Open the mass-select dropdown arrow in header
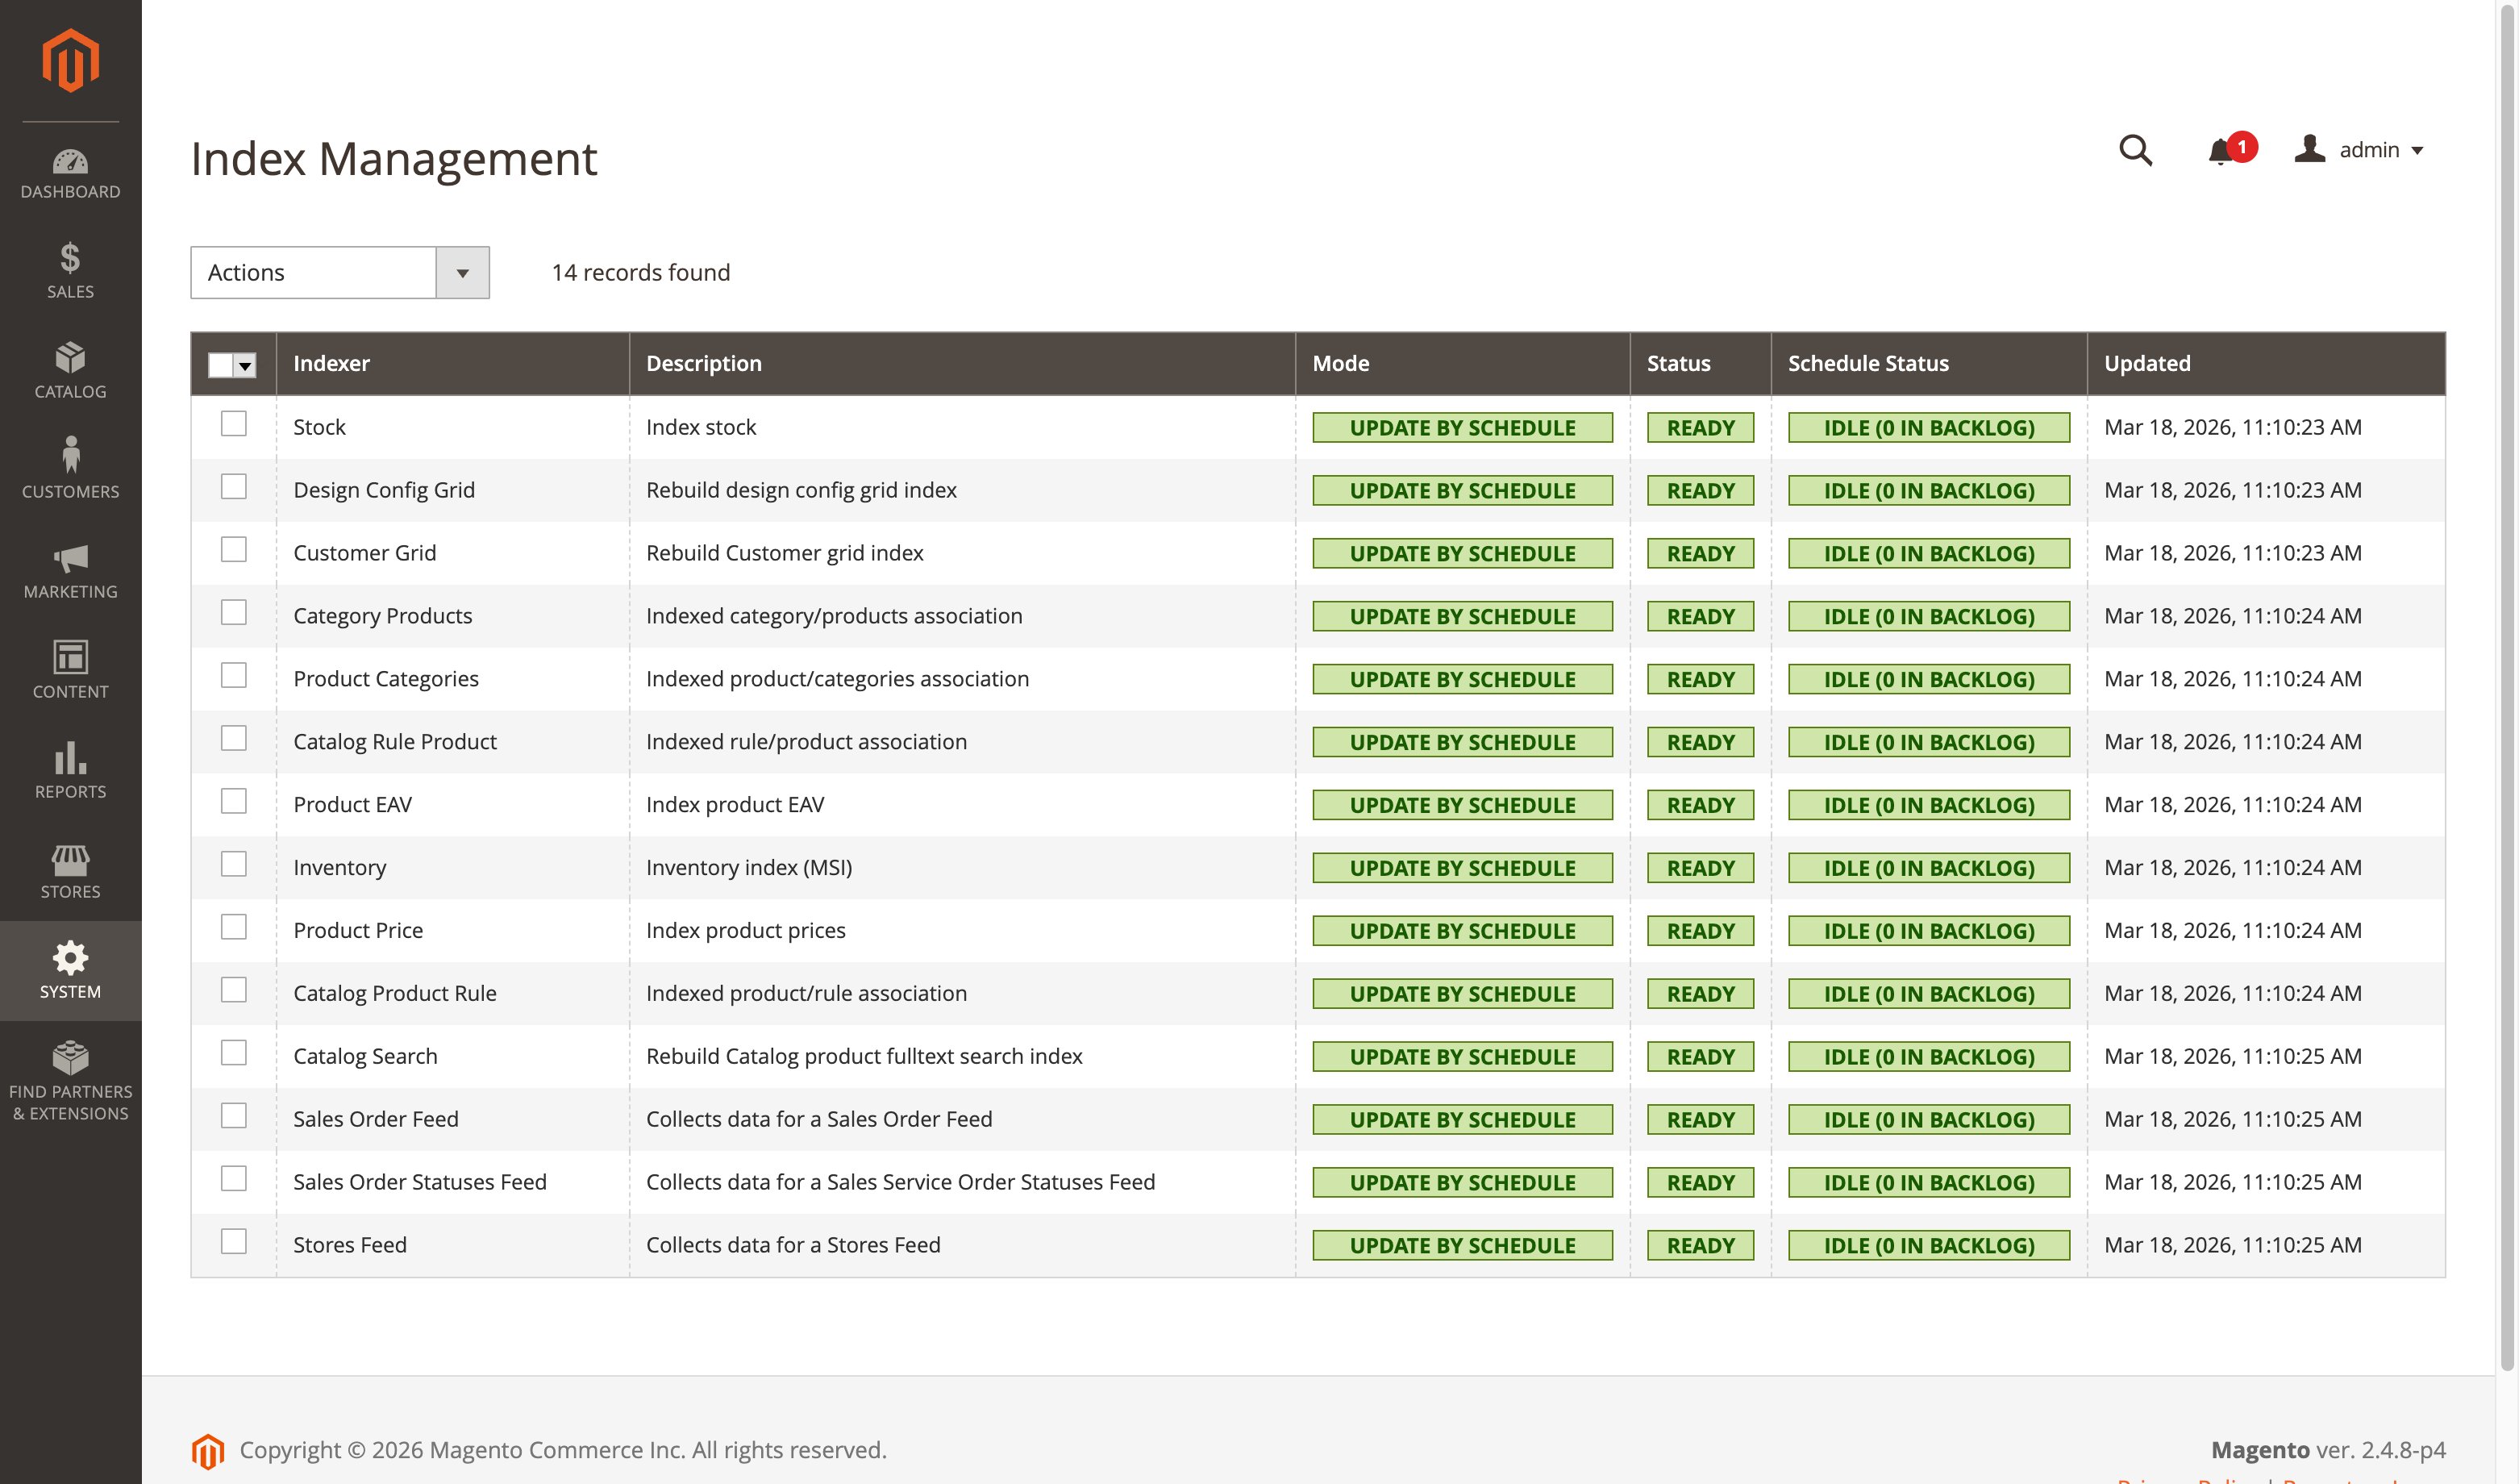This screenshot has width=2519, height=1484. (245, 366)
